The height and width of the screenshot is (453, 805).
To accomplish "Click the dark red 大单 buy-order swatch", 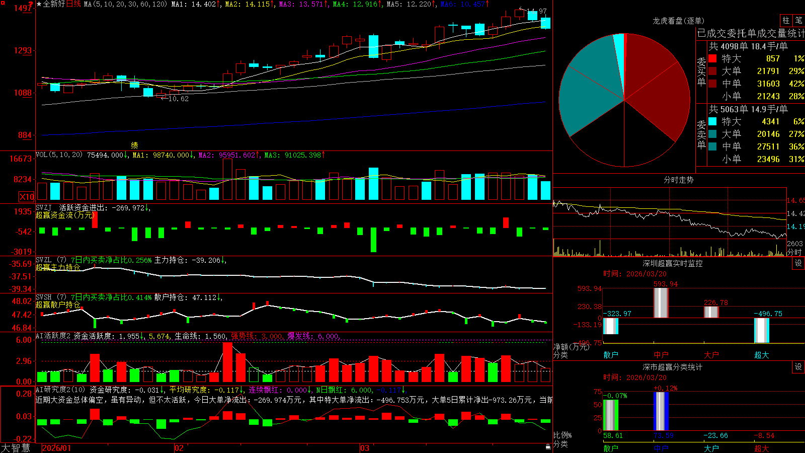I will pyautogui.click(x=712, y=71).
